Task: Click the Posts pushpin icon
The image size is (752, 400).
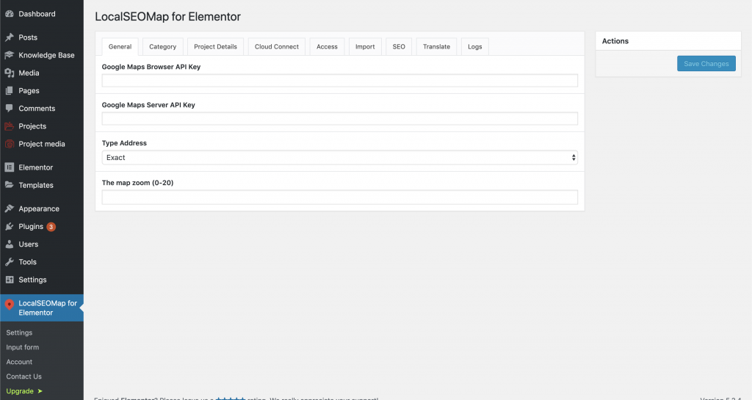Action: pos(10,37)
